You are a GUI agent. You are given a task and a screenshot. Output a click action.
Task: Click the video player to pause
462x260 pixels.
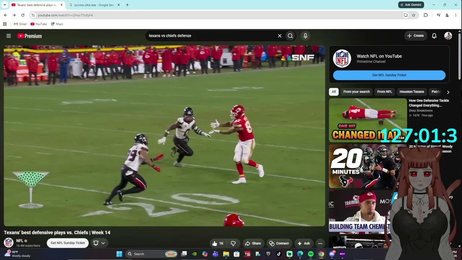tap(164, 136)
